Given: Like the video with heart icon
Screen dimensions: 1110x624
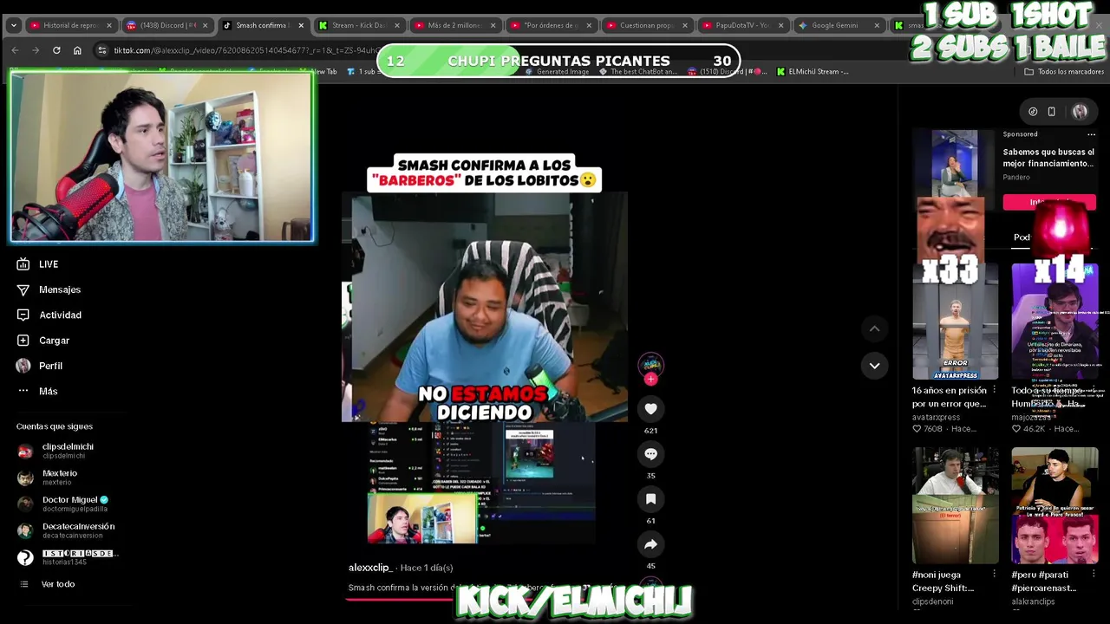Looking at the screenshot, I should pos(650,409).
